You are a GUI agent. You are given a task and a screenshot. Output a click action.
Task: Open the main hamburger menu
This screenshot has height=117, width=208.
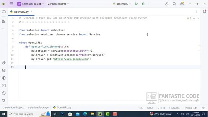[x=11, y=4]
